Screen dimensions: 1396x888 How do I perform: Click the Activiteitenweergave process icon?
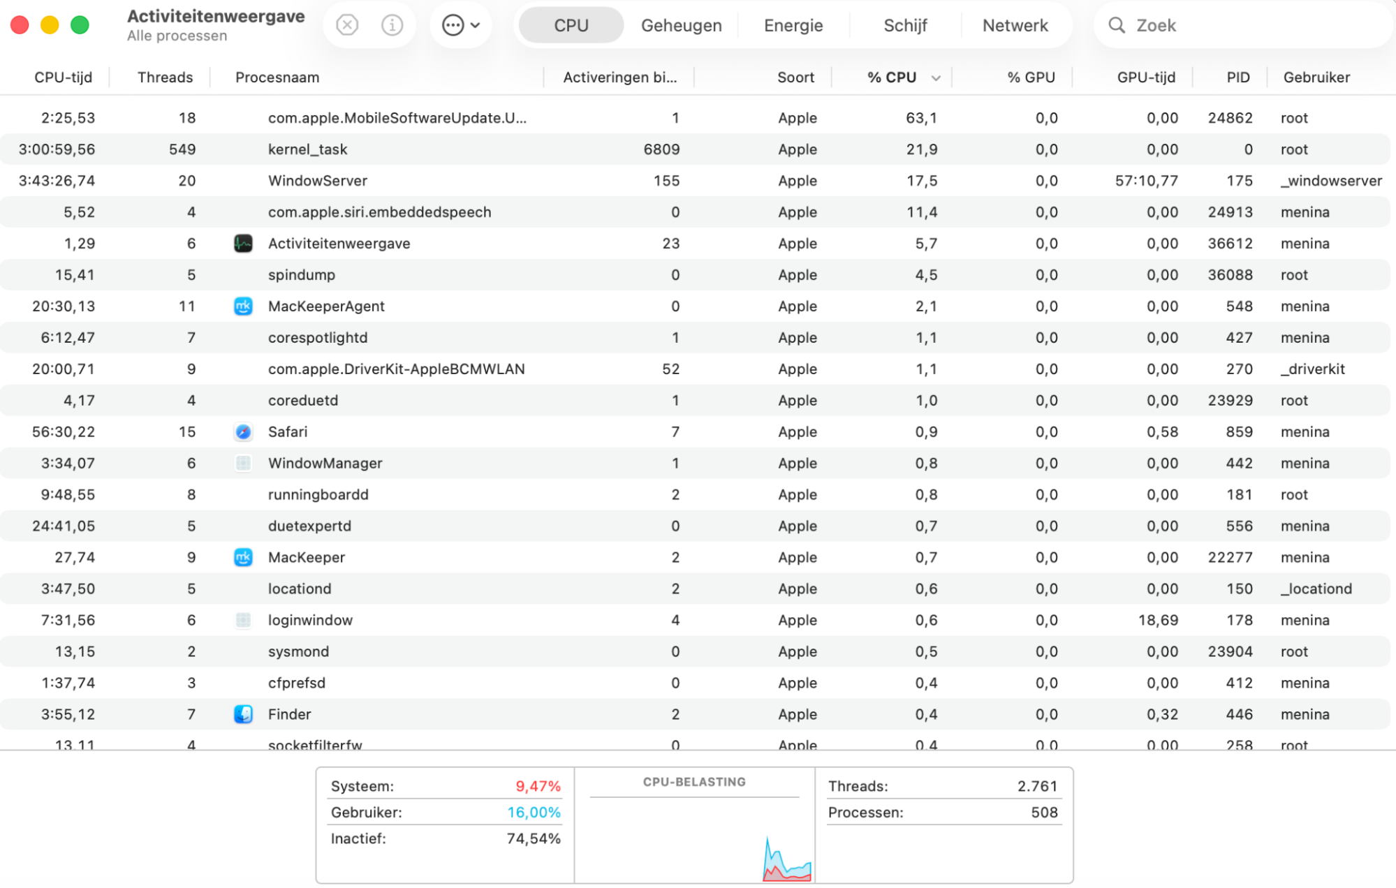[243, 244]
